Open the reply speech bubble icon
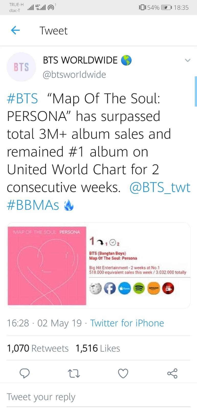This screenshot has width=197, height=410. 25,373
